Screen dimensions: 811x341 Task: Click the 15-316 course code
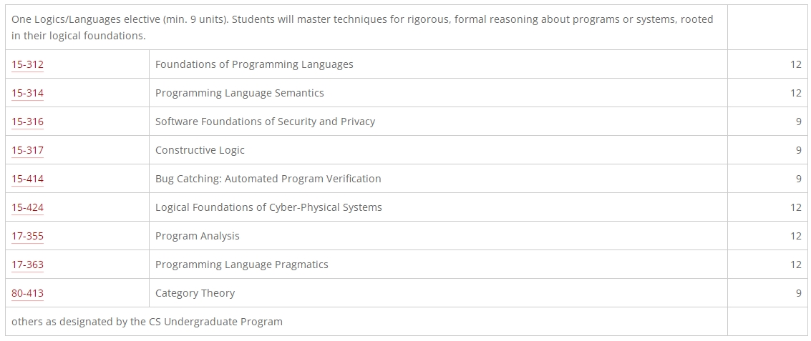coord(27,122)
